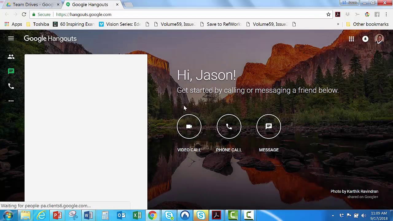Image resolution: width=393 pixels, height=221 pixels.
Task: Open Adobe Acrobat from the taskbar
Action: pos(216,215)
